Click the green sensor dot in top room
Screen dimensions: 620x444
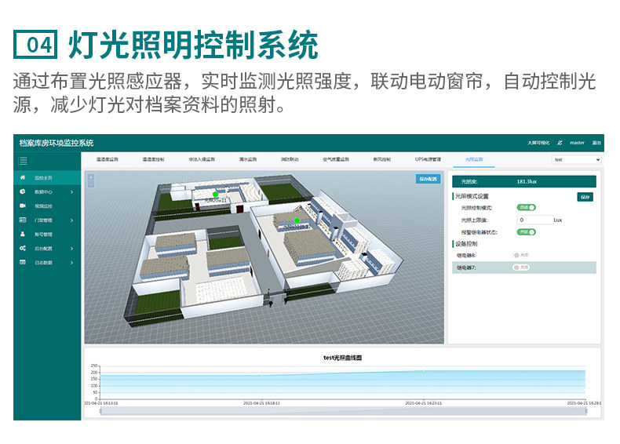[216, 194]
